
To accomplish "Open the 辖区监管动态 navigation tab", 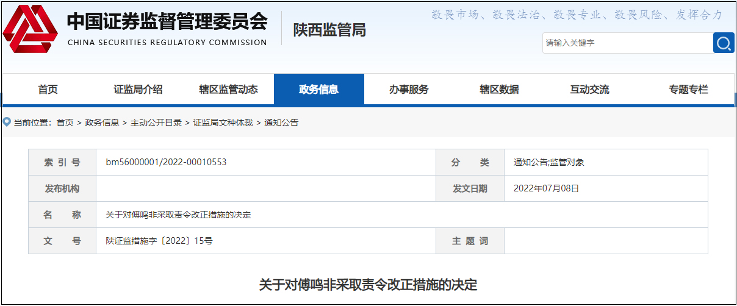I will pos(229,90).
